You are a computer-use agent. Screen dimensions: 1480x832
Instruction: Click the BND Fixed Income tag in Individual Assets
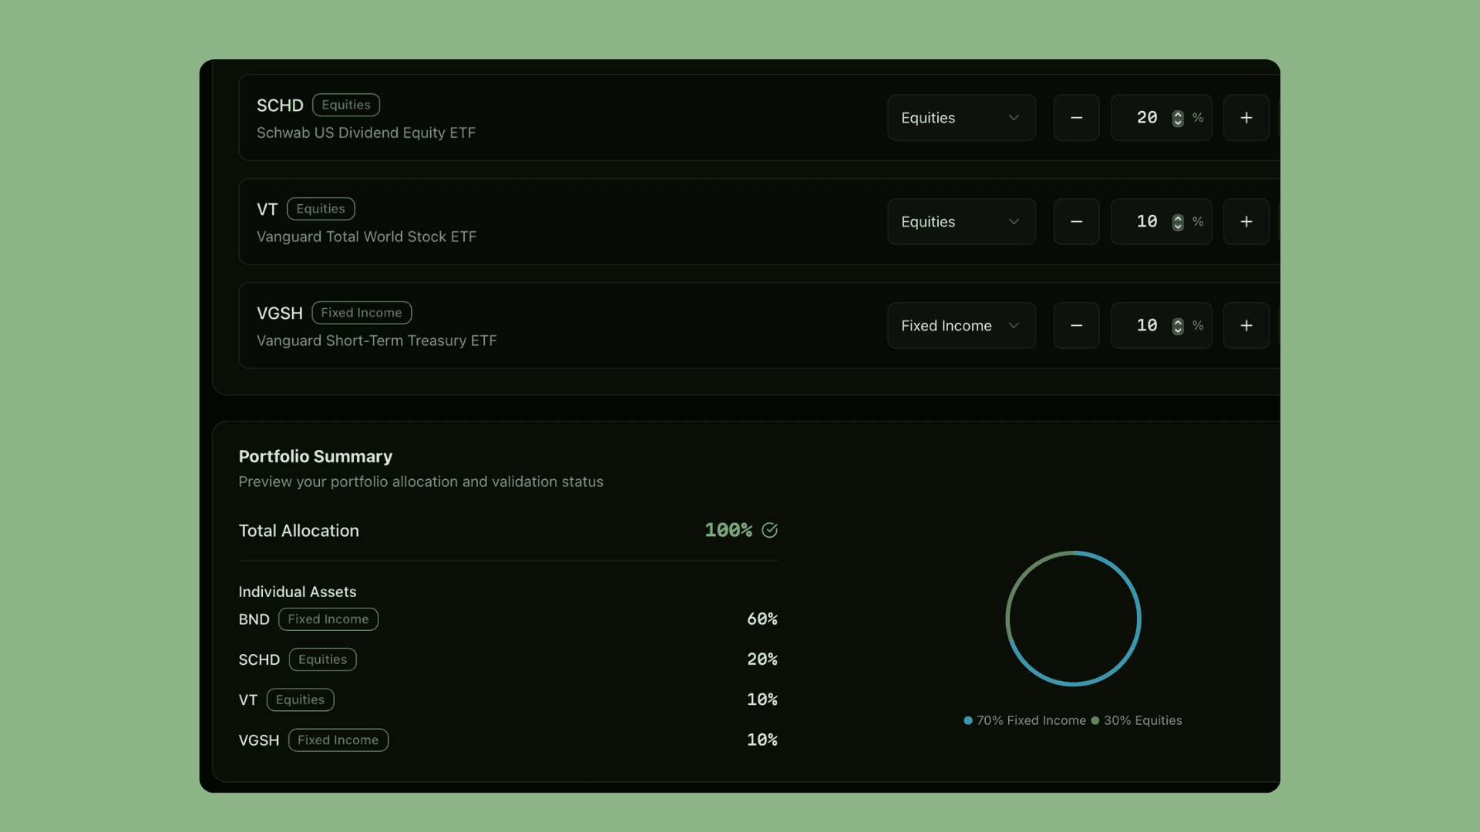(328, 619)
